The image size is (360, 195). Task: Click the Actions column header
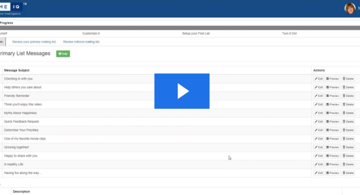click(x=319, y=70)
